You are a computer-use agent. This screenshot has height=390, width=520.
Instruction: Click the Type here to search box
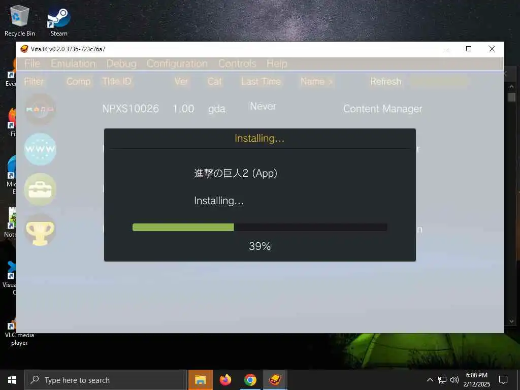[x=106, y=380]
